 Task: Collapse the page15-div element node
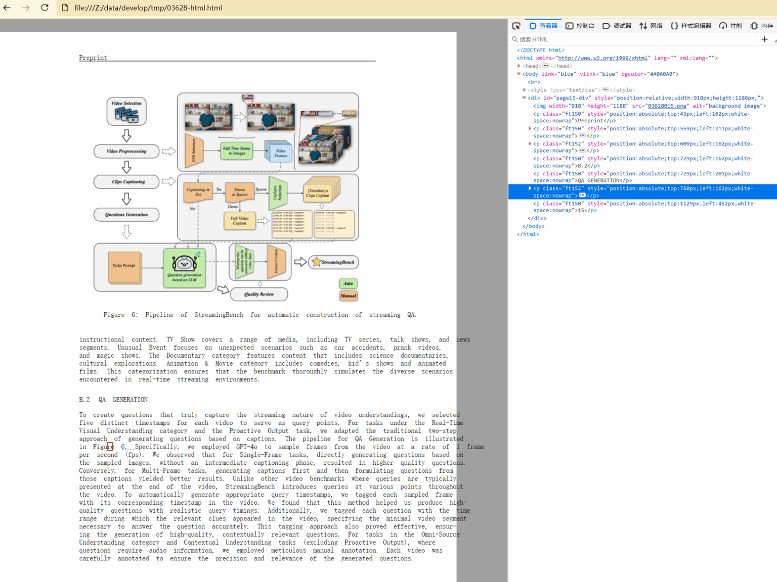point(524,98)
